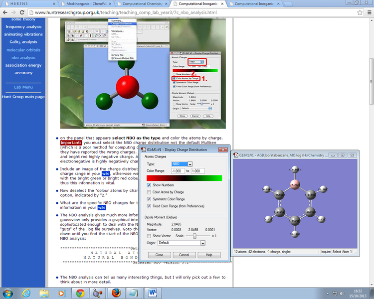374x299 pixels.
Task: Toggle Symmetric Color Range checkbox
Action: pyautogui.click(x=149, y=199)
